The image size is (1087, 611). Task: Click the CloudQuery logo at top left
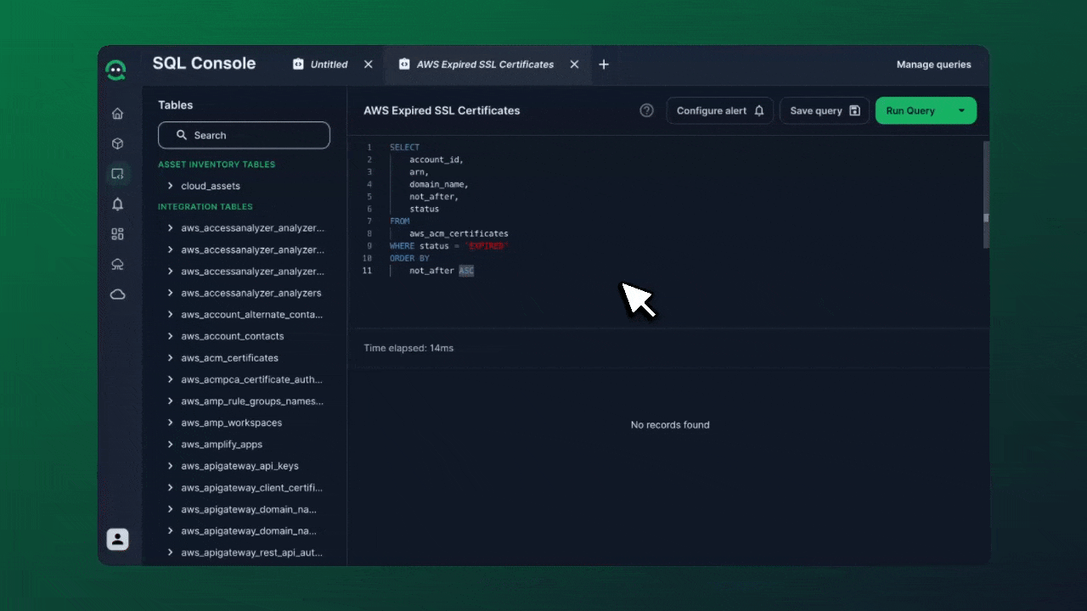(116, 70)
